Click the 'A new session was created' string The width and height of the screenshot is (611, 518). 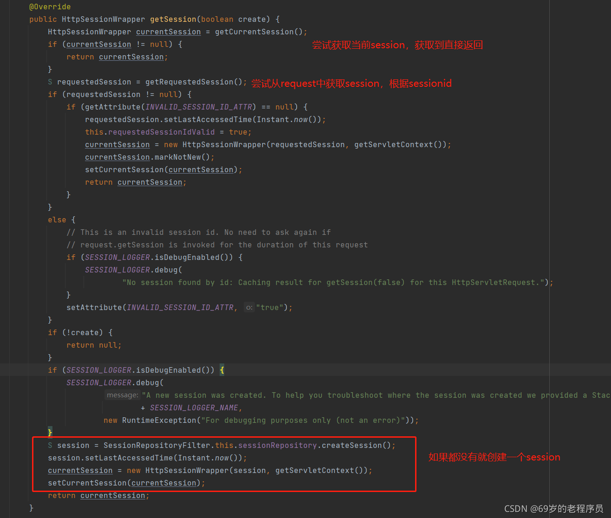[x=376, y=395]
